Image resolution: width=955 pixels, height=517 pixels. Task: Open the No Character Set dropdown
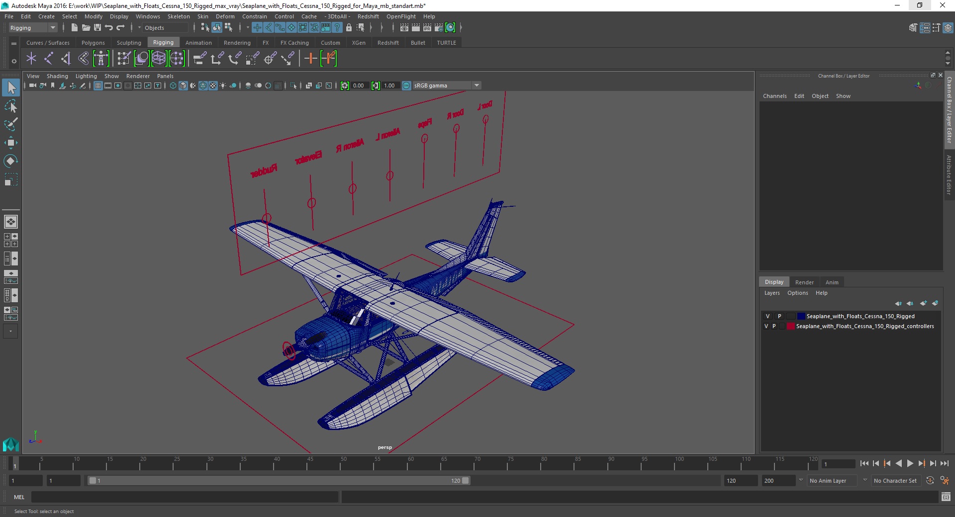[895, 481]
